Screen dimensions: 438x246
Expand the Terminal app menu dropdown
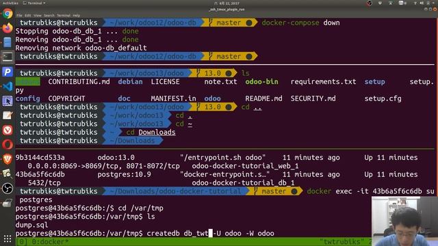(x=34, y=3)
